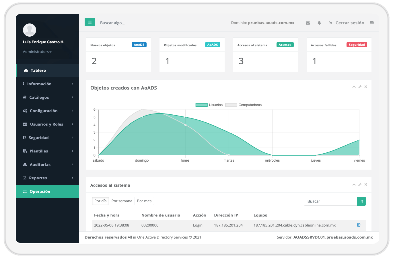The image size is (393, 258).
Task: Open wrench settings on Accesos al sistema panel
Action: tap(360, 184)
